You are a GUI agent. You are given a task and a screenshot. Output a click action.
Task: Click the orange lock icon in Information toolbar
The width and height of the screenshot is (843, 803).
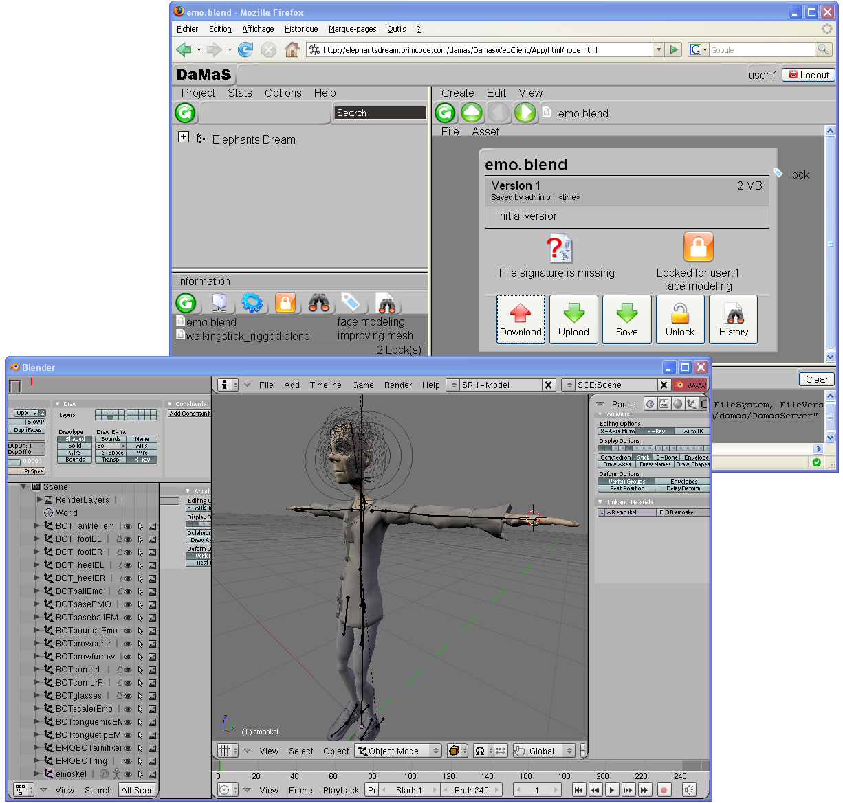pos(285,302)
